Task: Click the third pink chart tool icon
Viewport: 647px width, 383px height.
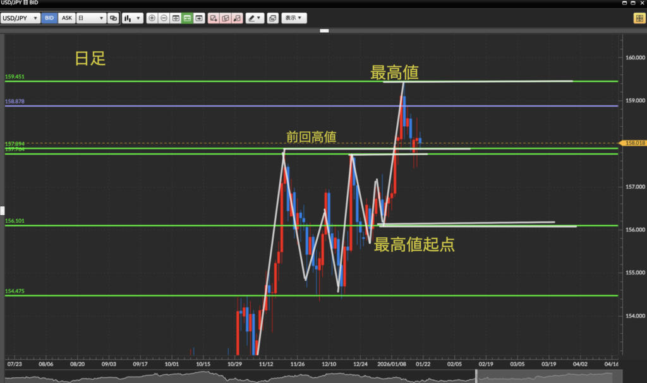Action: pyautogui.click(x=237, y=18)
